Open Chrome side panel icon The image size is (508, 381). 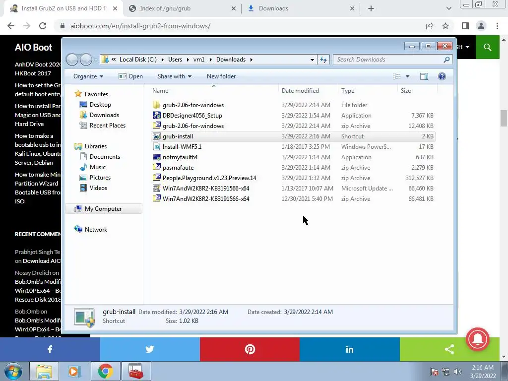pos(465,26)
